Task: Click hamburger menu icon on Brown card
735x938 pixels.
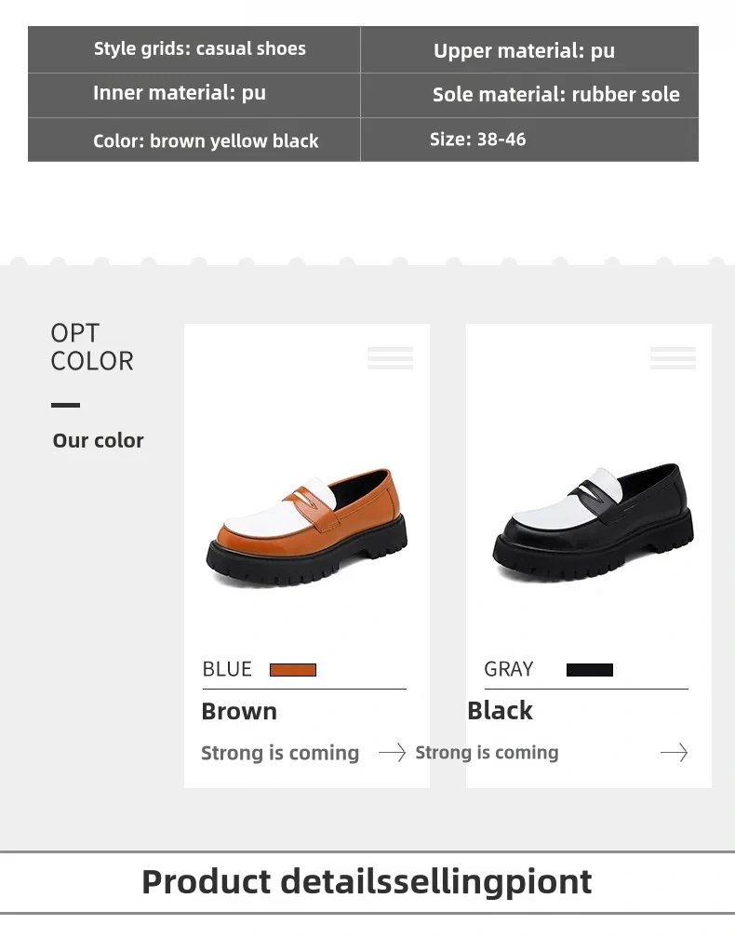Action: (x=390, y=358)
